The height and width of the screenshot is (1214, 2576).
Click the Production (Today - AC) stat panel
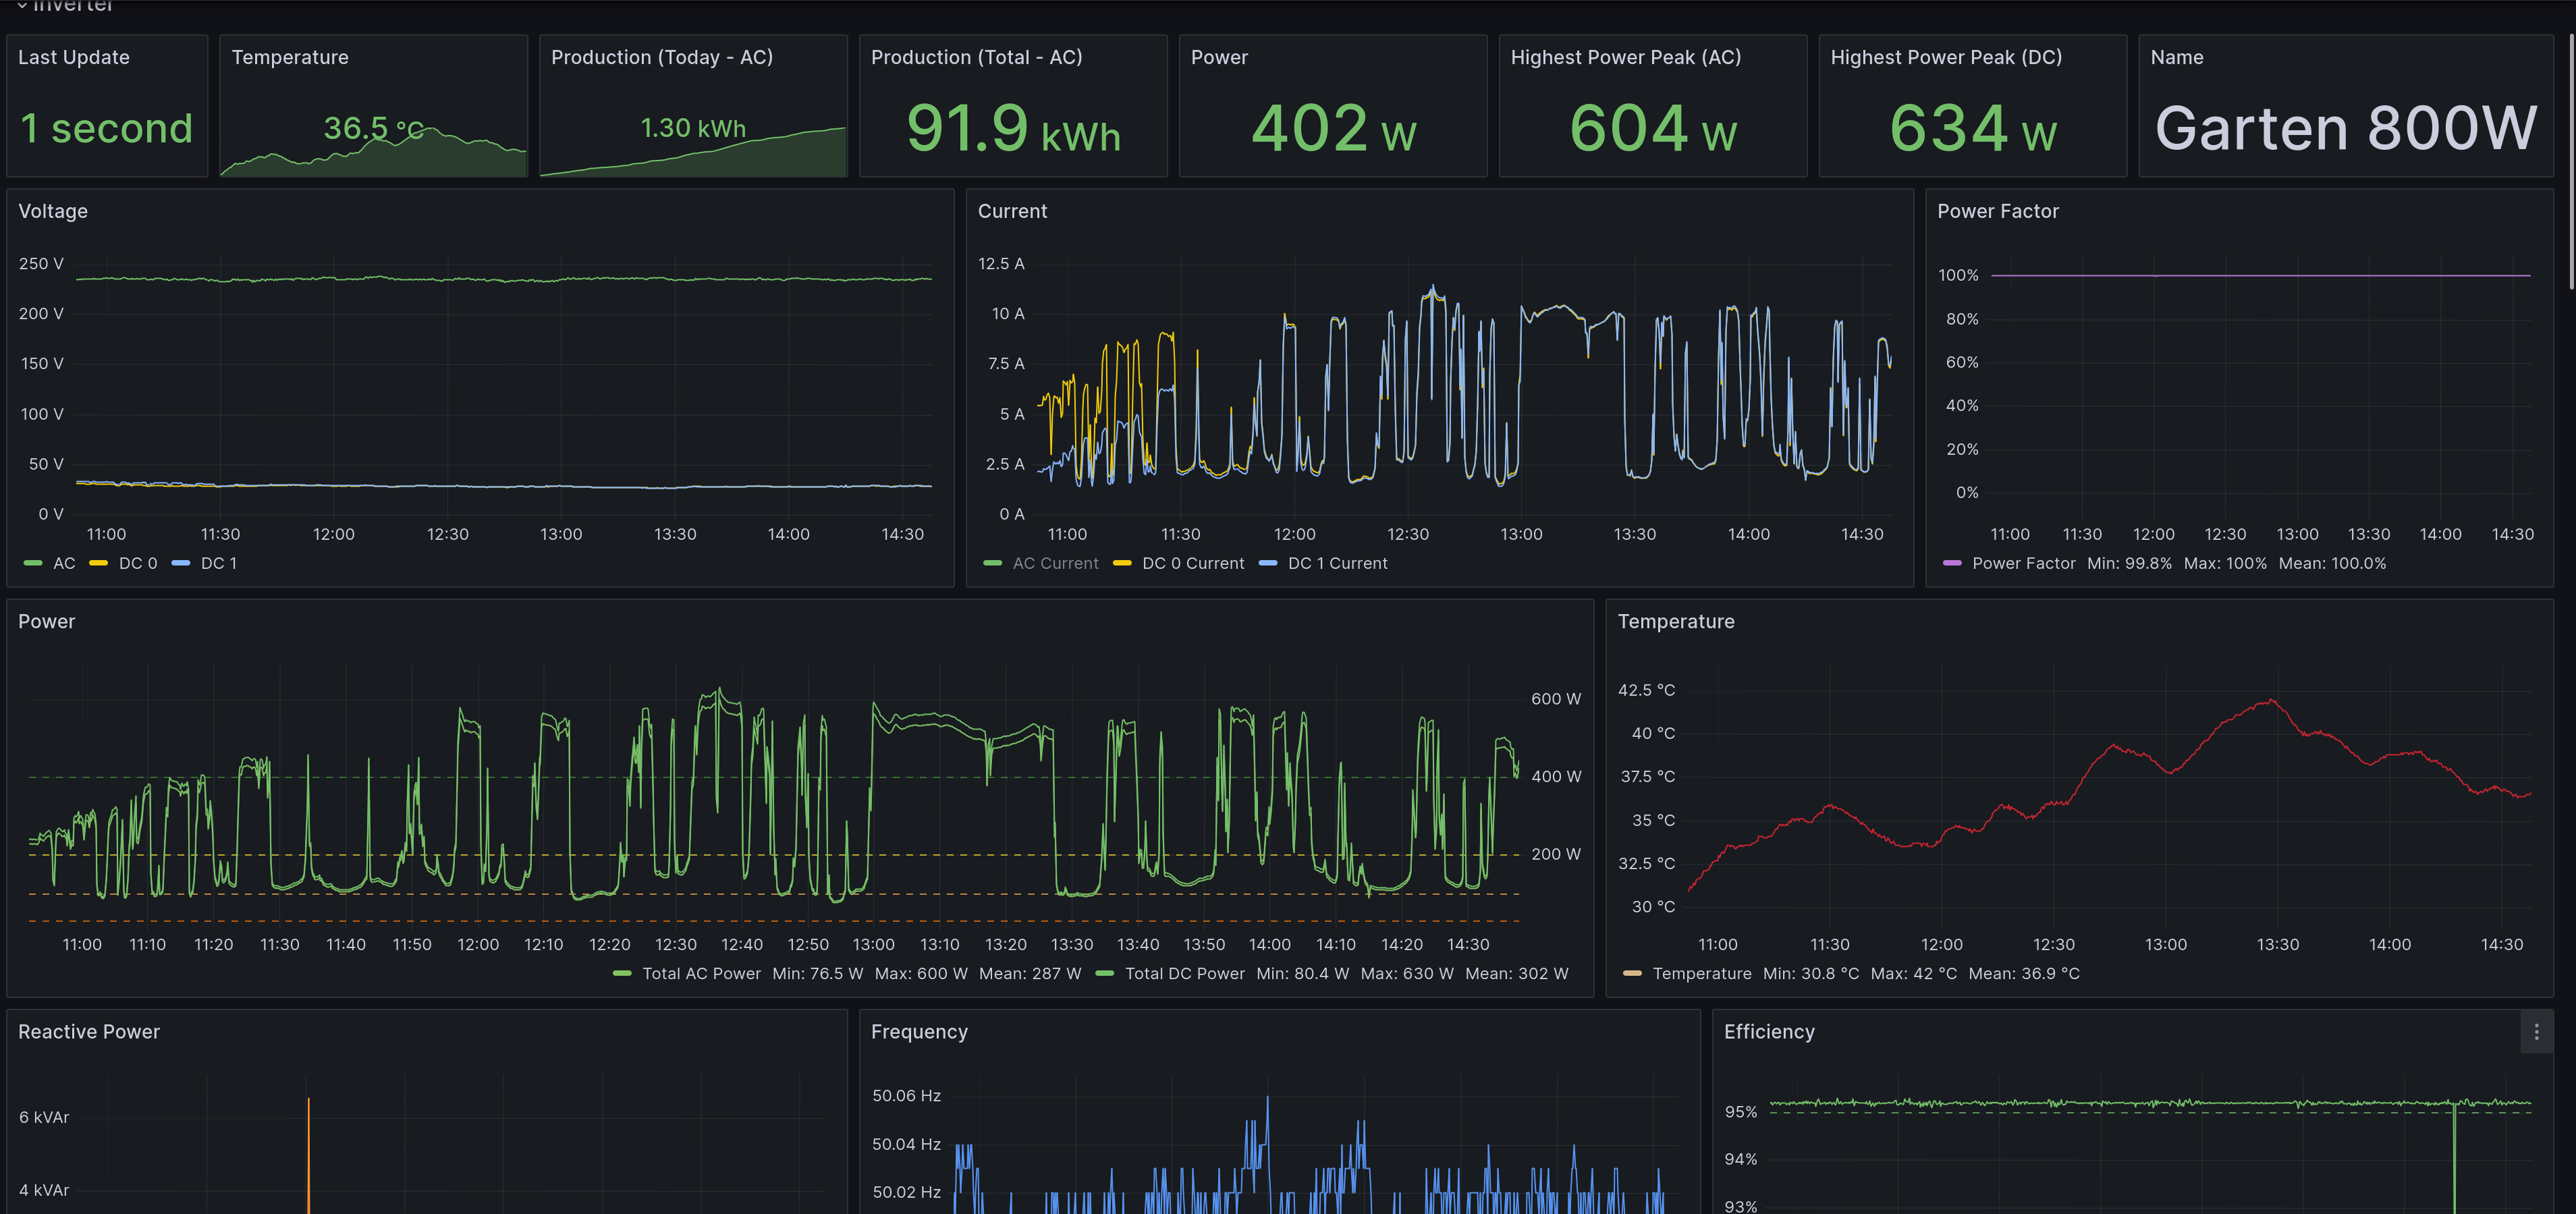coord(692,106)
